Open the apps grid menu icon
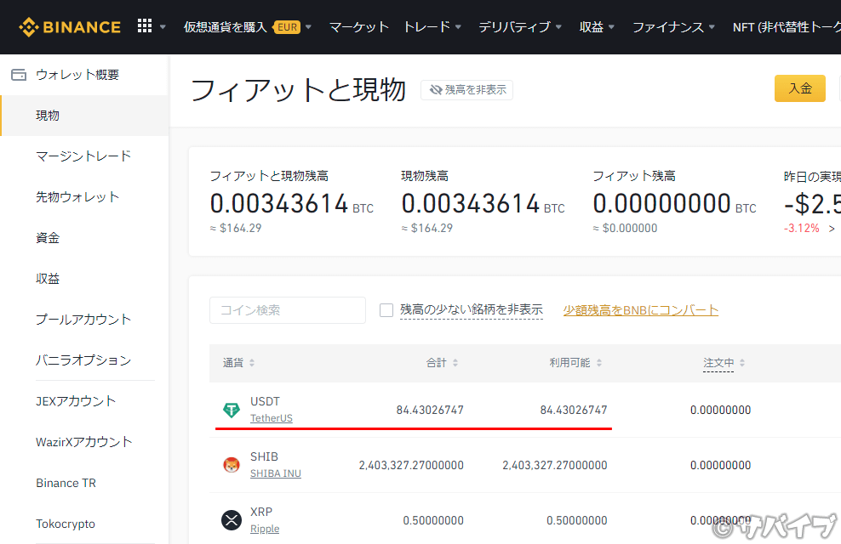Image resolution: width=841 pixels, height=544 pixels. click(144, 25)
